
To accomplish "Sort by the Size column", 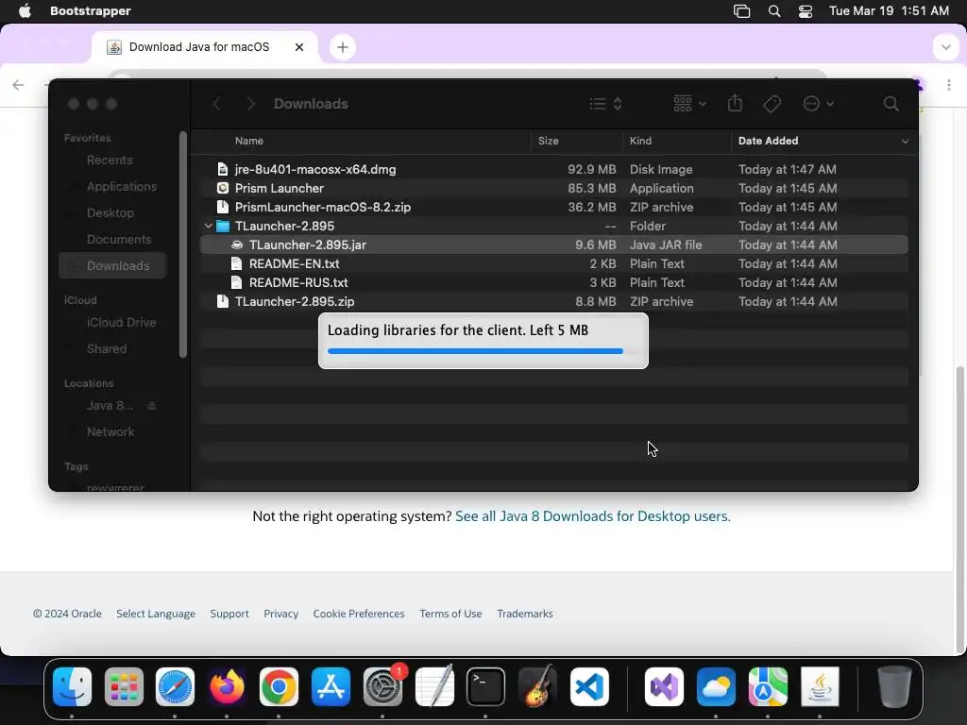I will point(548,141).
